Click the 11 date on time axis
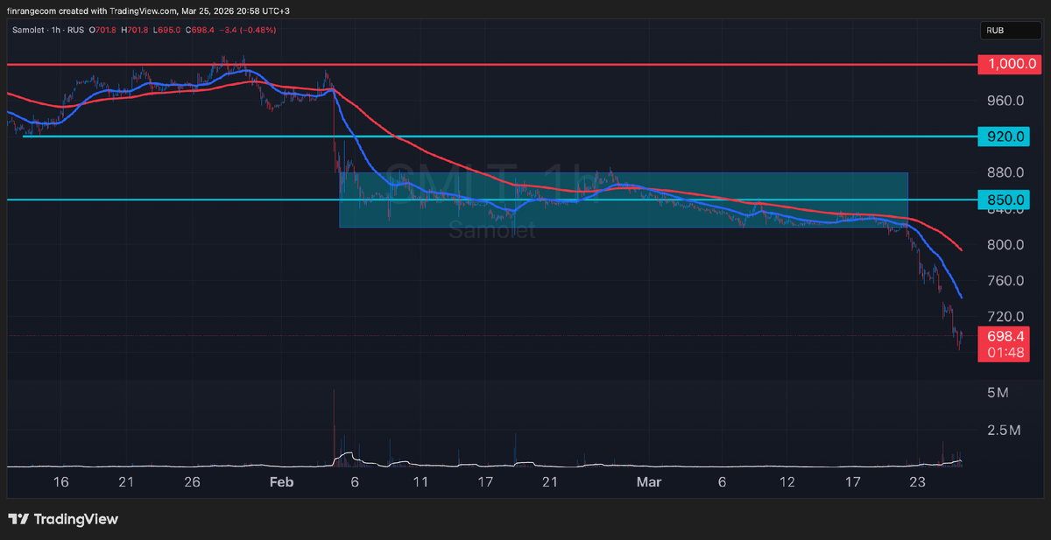Image resolution: width=1051 pixels, height=540 pixels. coord(420,482)
